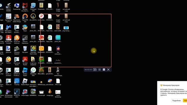Select the png-transp YouTube image file
Viewport: 187px width, 105px height.
[x=66, y=29]
